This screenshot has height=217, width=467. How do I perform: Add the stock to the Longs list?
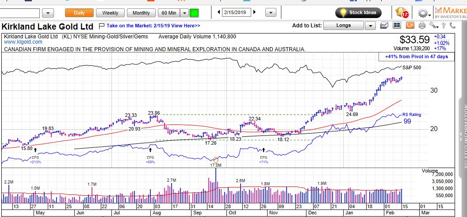click(344, 26)
